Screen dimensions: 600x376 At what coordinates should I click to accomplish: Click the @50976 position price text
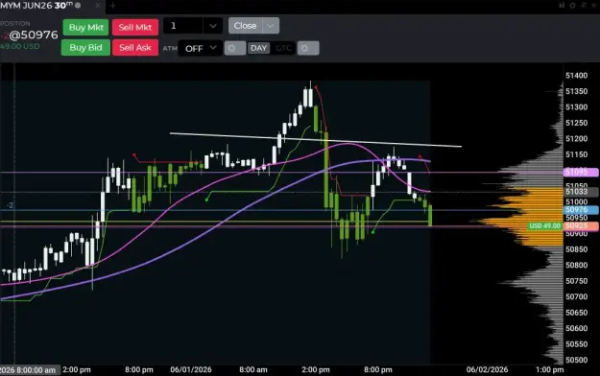pyautogui.click(x=34, y=35)
